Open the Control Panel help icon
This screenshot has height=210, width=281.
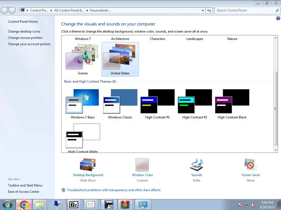[x=278, y=18]
